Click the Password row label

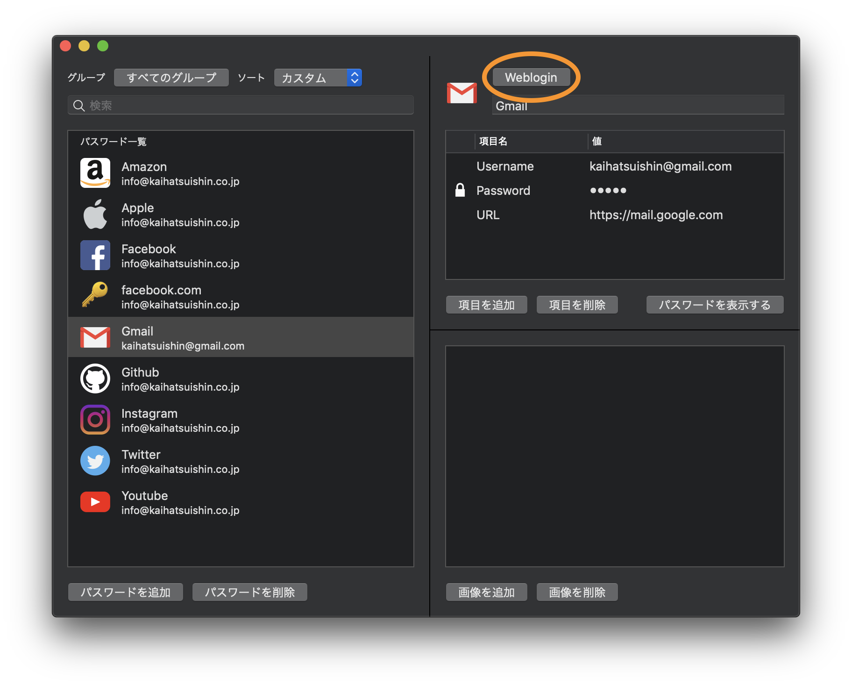tap(503, 191)
